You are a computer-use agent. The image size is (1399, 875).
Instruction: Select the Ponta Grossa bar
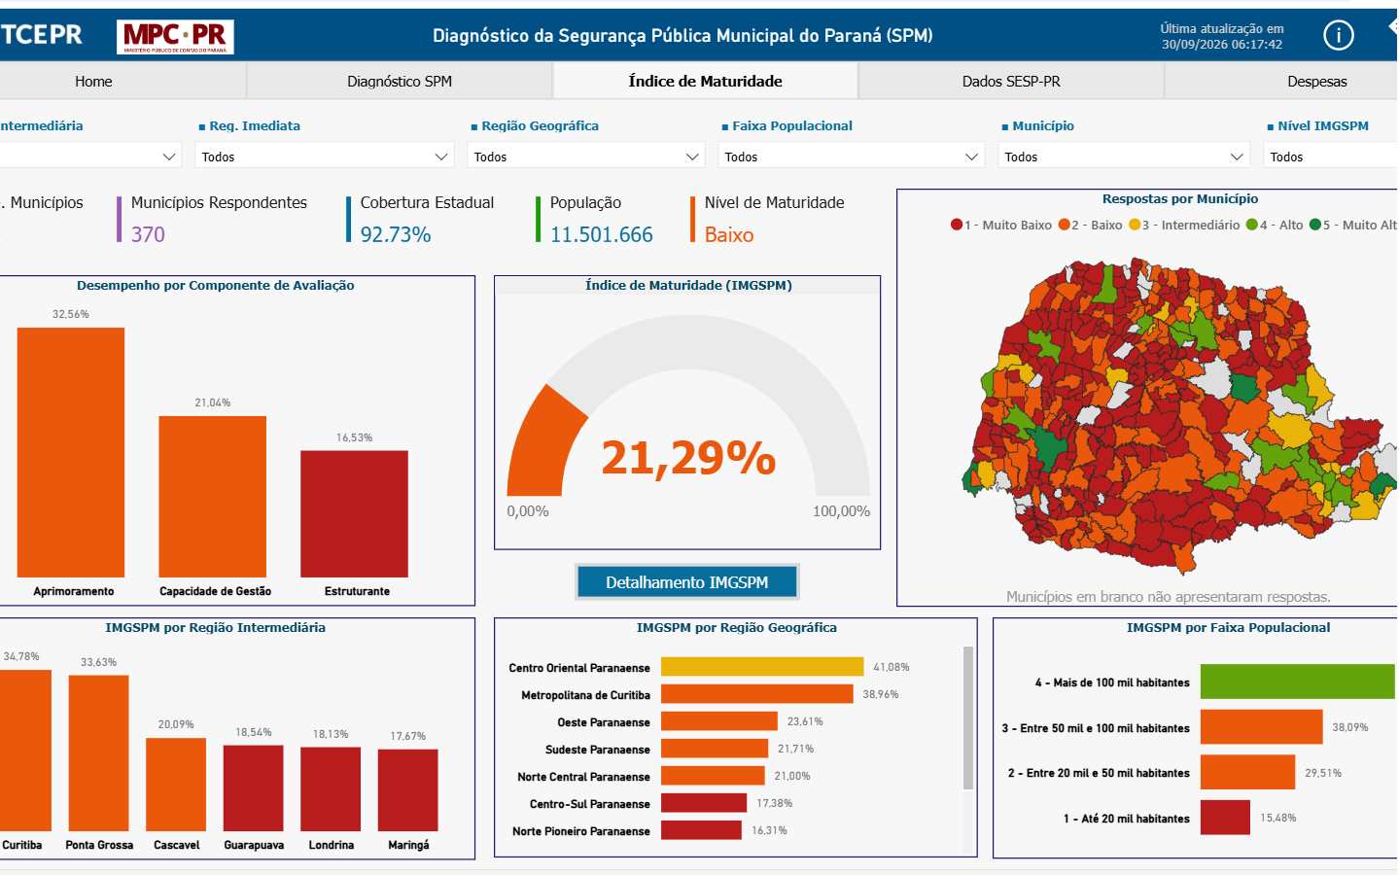point(99,753)
